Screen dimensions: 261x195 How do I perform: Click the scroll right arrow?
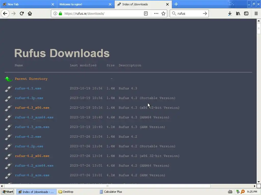(255, 186)
